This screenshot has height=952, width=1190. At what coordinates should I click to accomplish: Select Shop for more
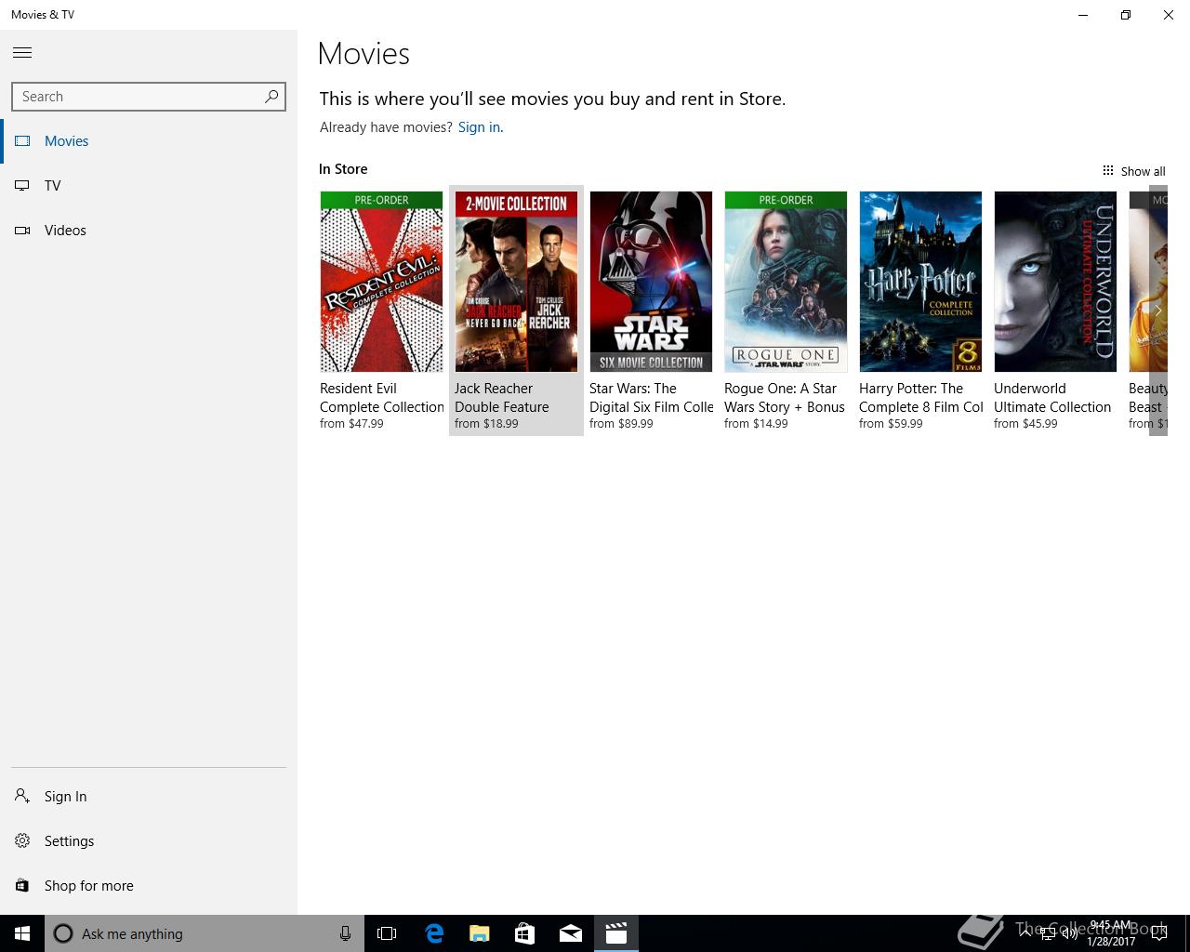point(149,886)
